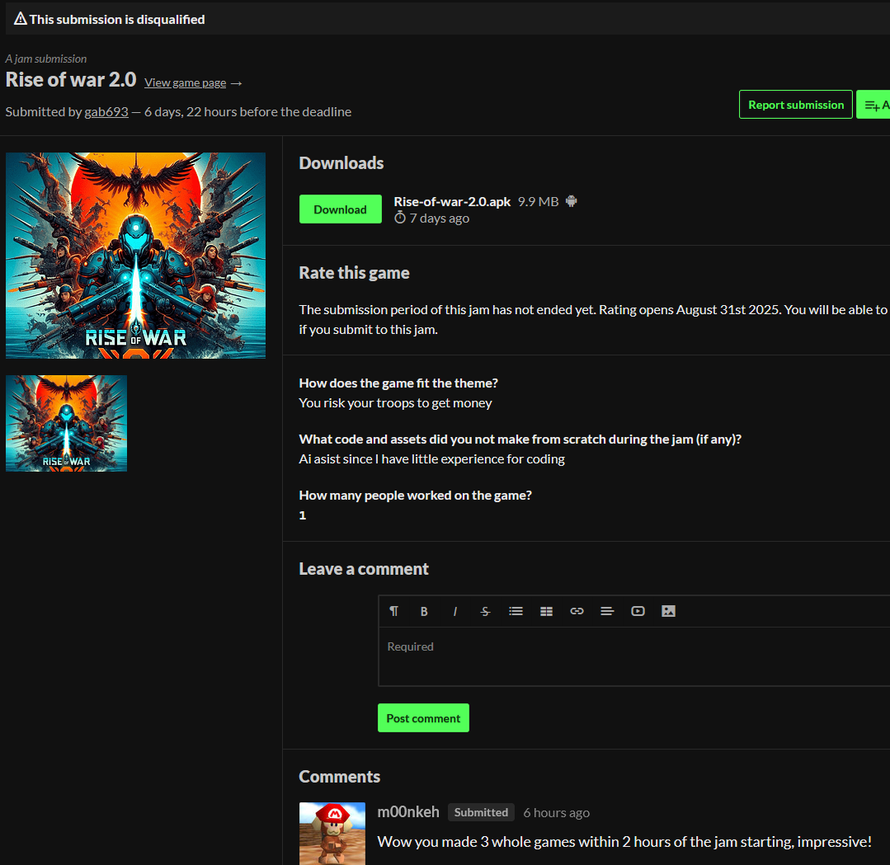Click the Post comment button
The height and width of the screenshot is (865, 890).
coord(423,718)
